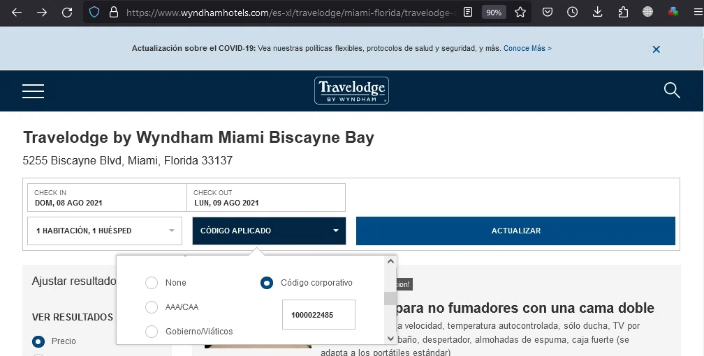Viewport: 704px width, 356px height.
Task: Bookmark this page with the star icon
Action: [520, 12]
